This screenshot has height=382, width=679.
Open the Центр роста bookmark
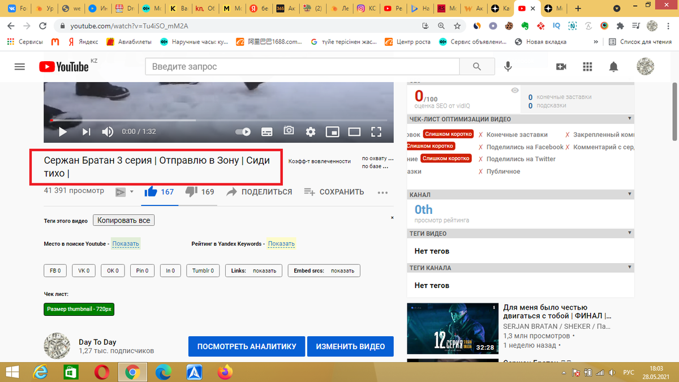[x=409, y=41]
